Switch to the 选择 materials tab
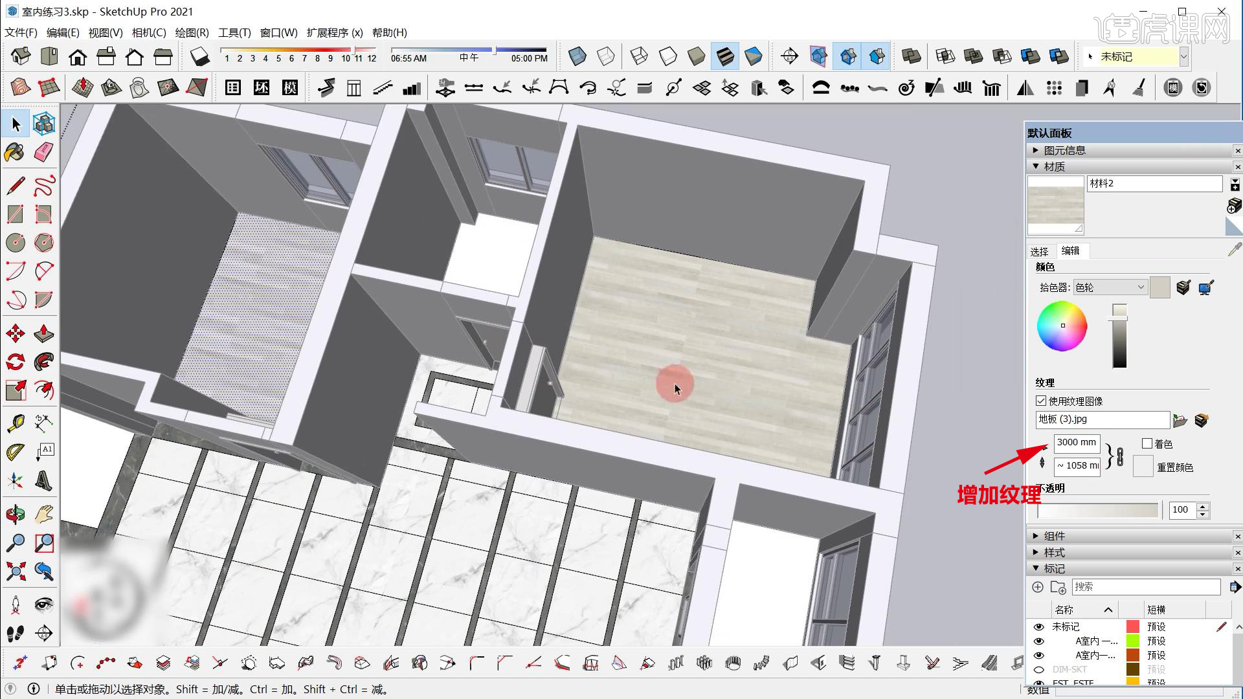1243x699 pixels. point(1039,251)
